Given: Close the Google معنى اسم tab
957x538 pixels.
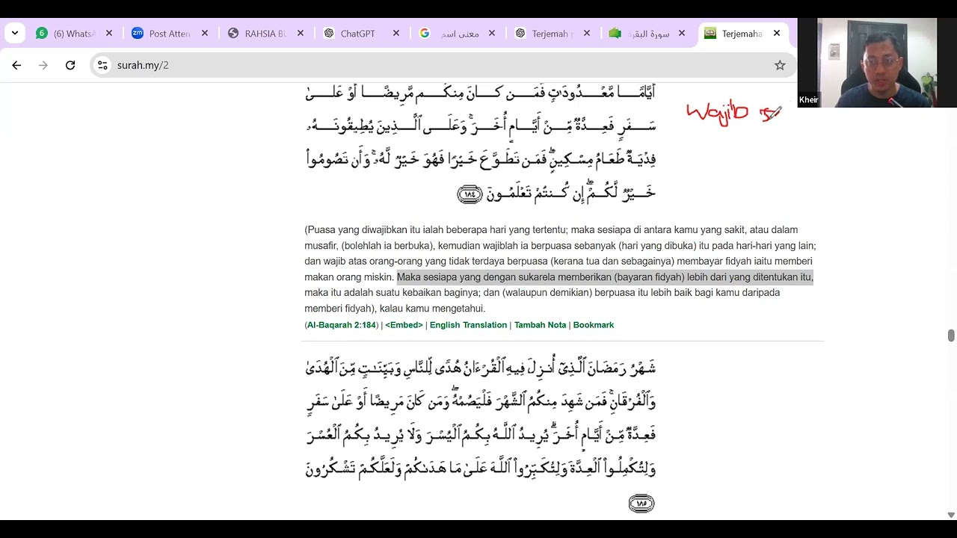Looking at the screenshot, I should pyautogui.click(x=492, y=34).
